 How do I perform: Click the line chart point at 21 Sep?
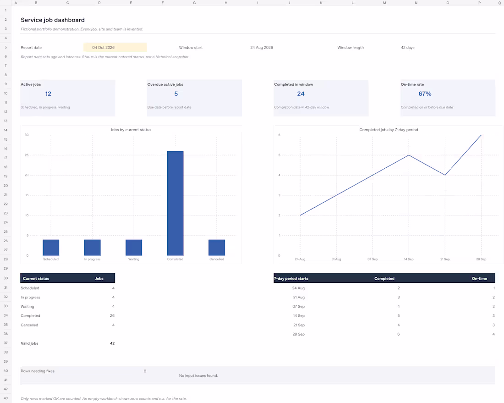pyautogui.click(x=445, y=175)
